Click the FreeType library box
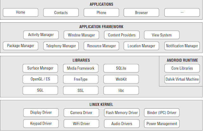 click(x=81, y=79)
